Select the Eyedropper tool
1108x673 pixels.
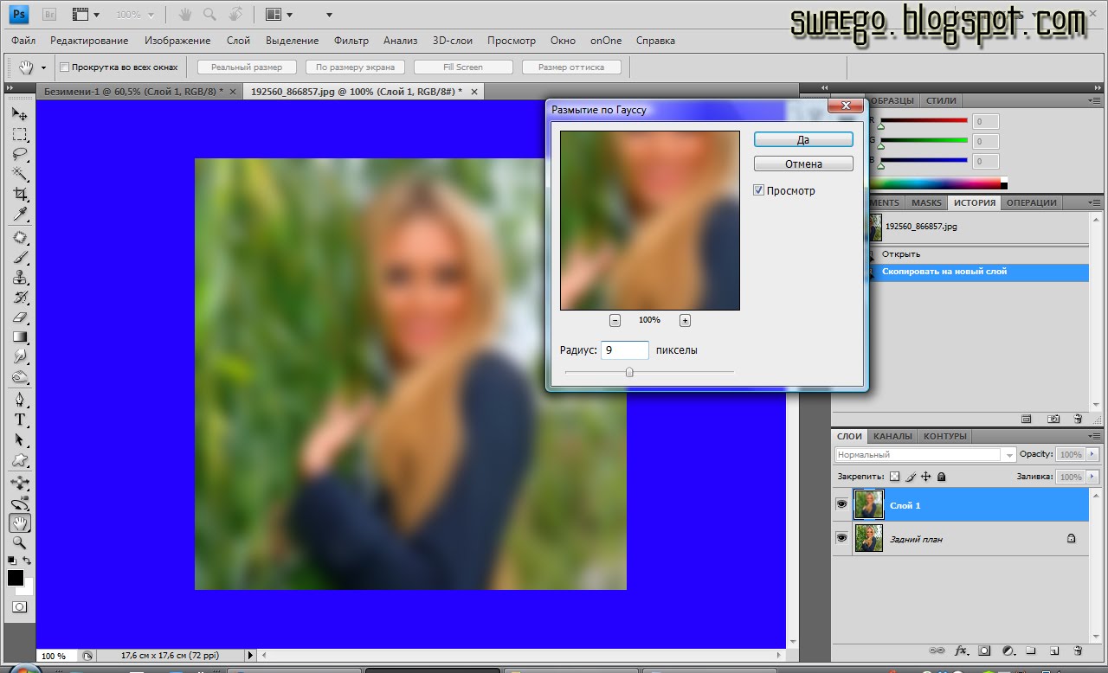pos(19,214)
